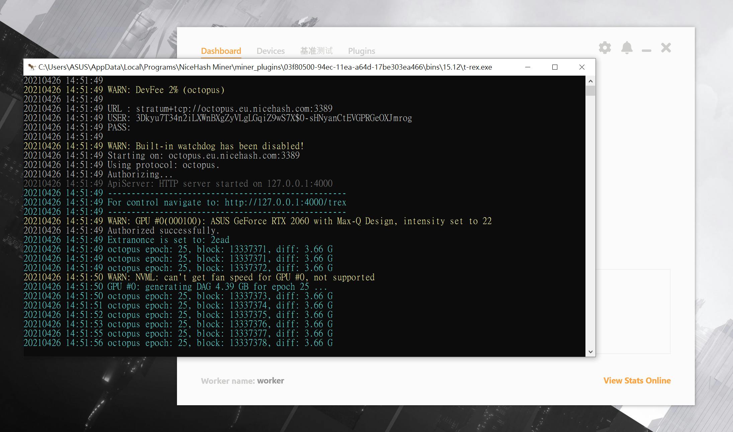Minimize the t-rex.exe console window

528,67
